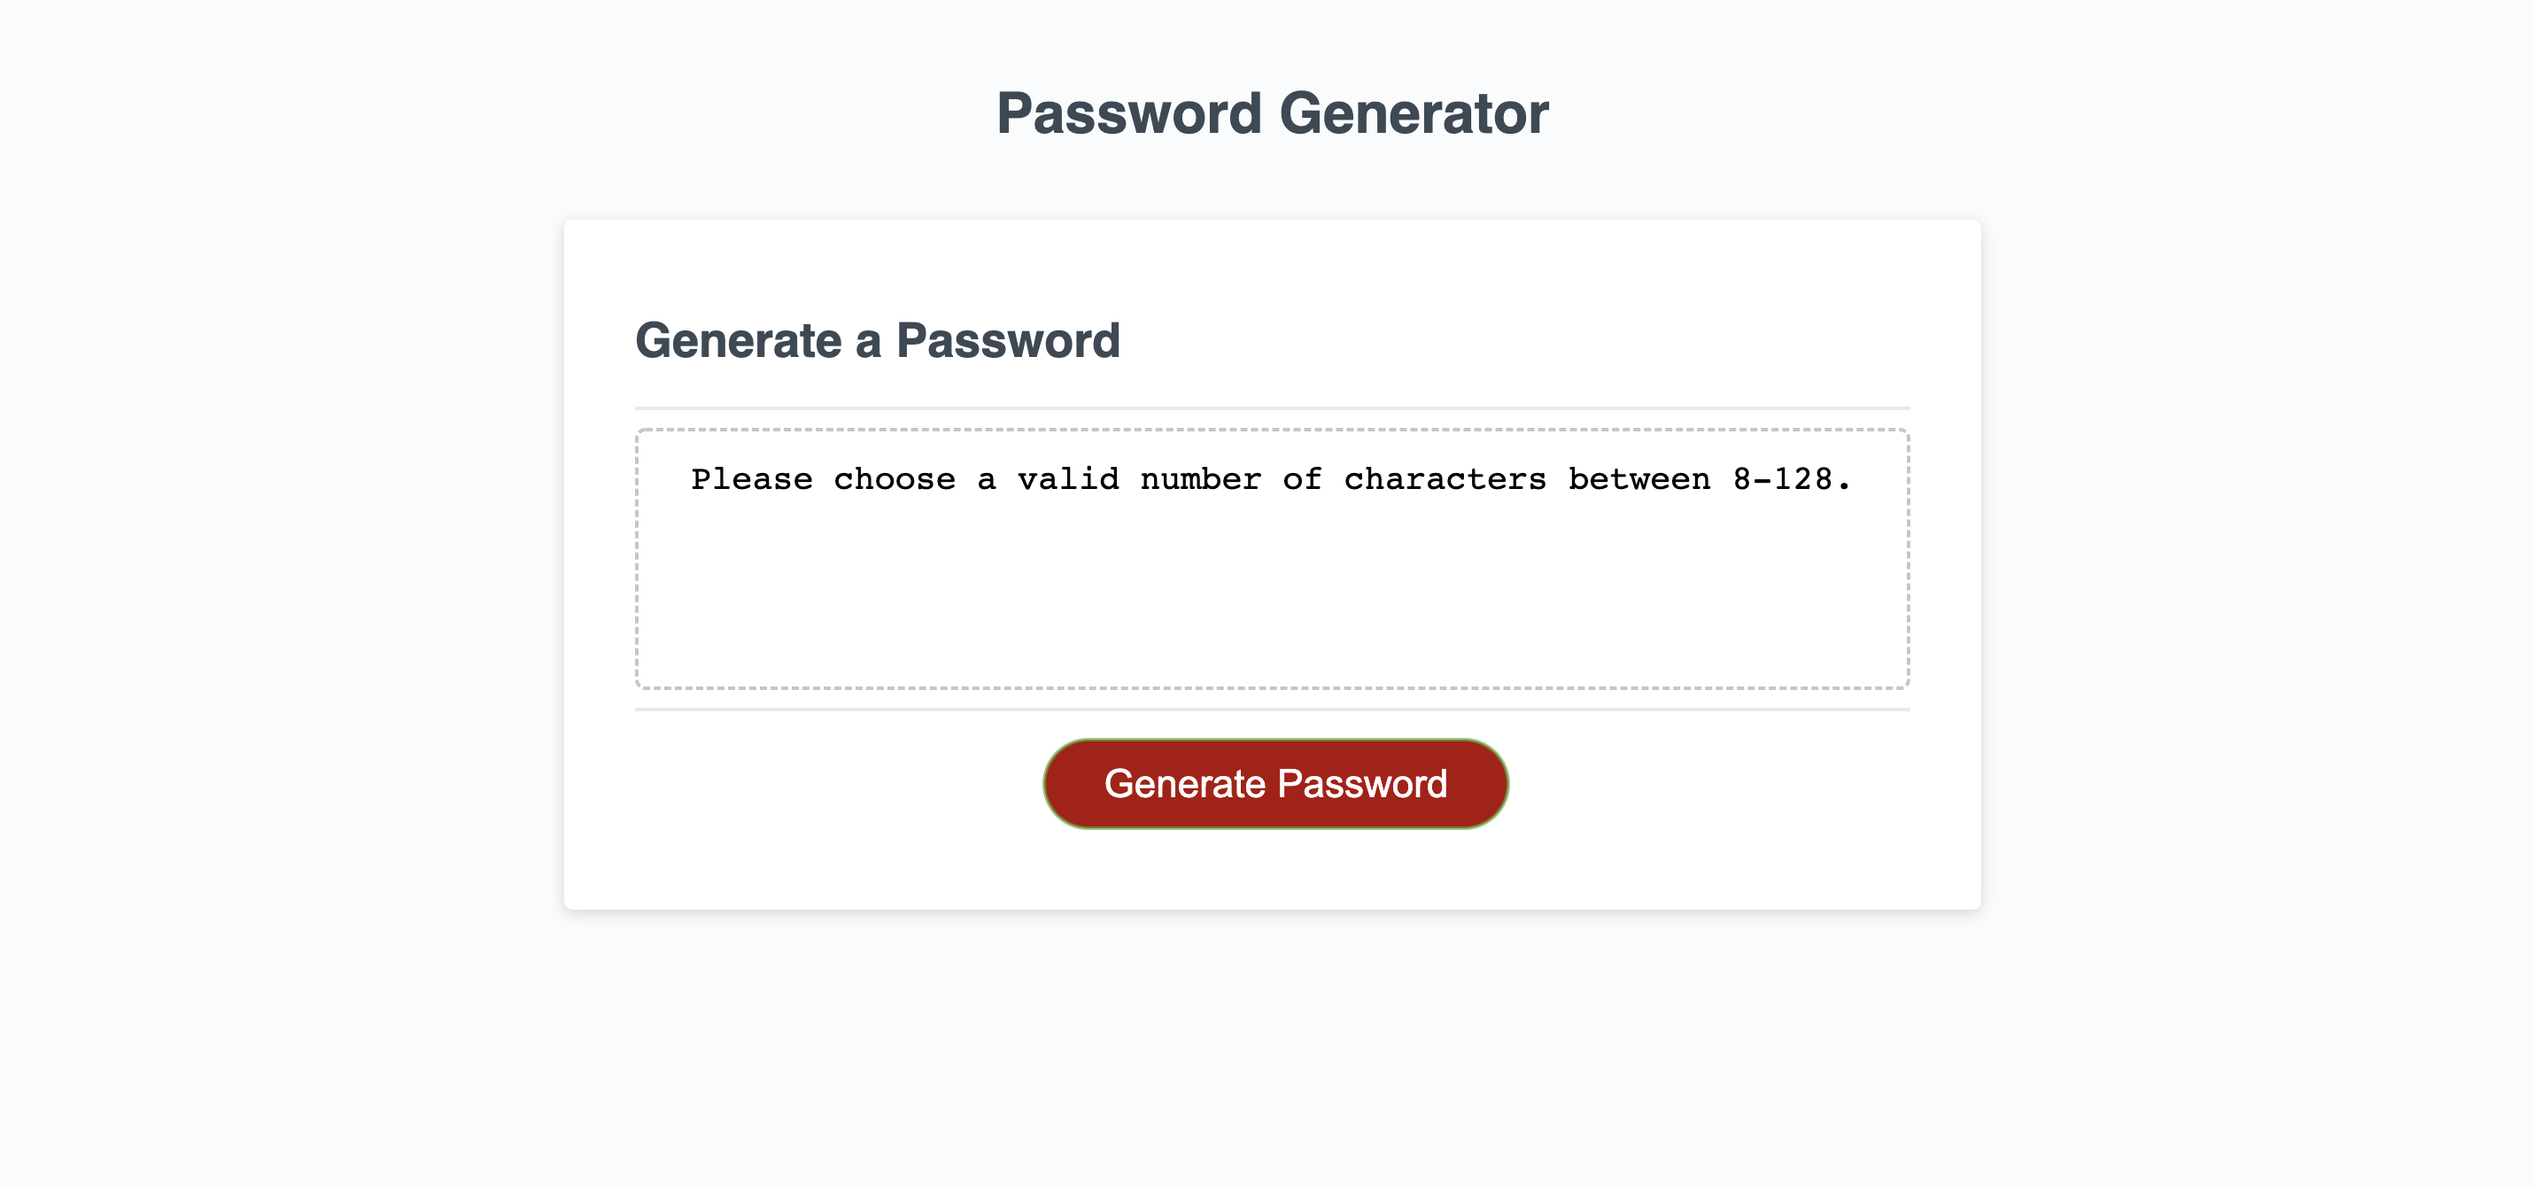2533x1187 pixels.
Task: Click the word 'Generate' on the button
Action: click(1185, 783)
